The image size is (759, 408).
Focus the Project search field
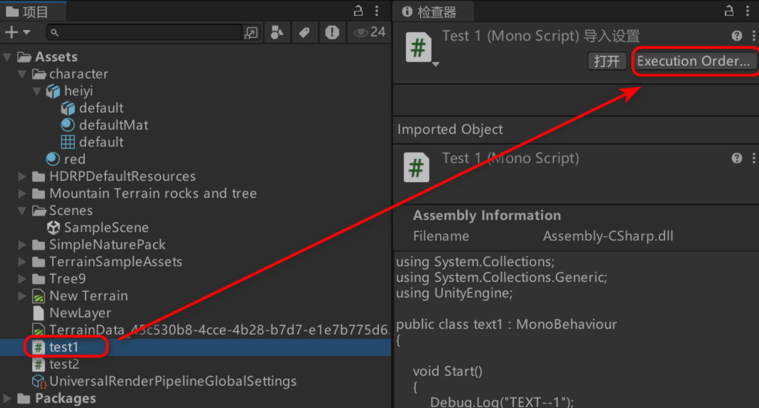[144, 32]
